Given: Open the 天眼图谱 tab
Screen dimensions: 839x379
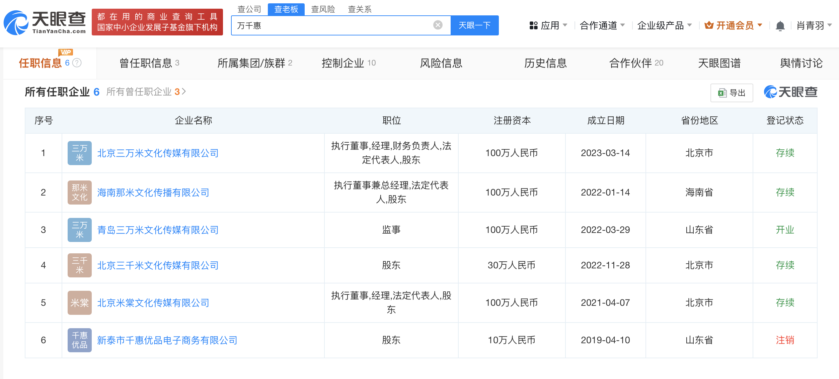Looking at the screenshot, I should click(x=719, y=63).
